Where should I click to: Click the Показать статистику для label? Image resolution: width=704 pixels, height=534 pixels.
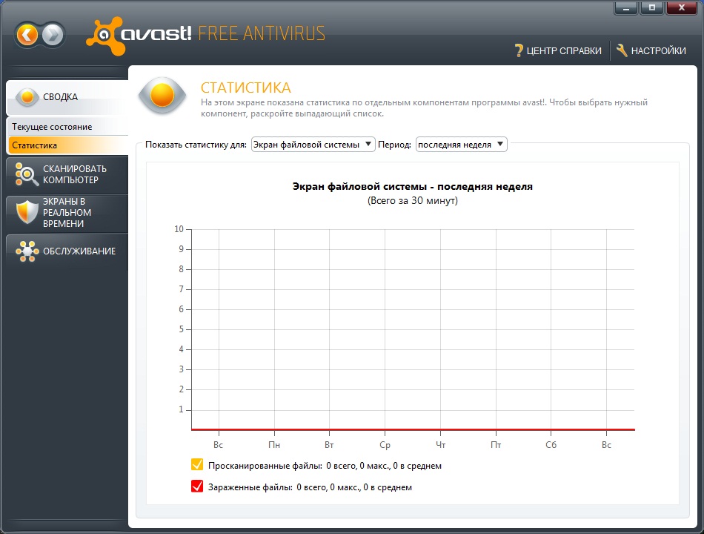(x=196, y=145)
